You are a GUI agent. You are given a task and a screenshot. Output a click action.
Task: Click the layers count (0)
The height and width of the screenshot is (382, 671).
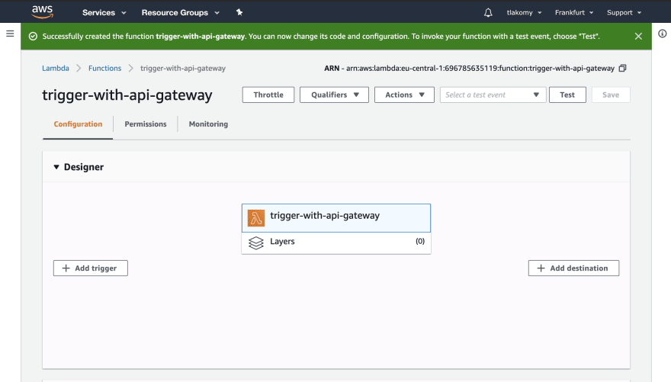point(420,241)
